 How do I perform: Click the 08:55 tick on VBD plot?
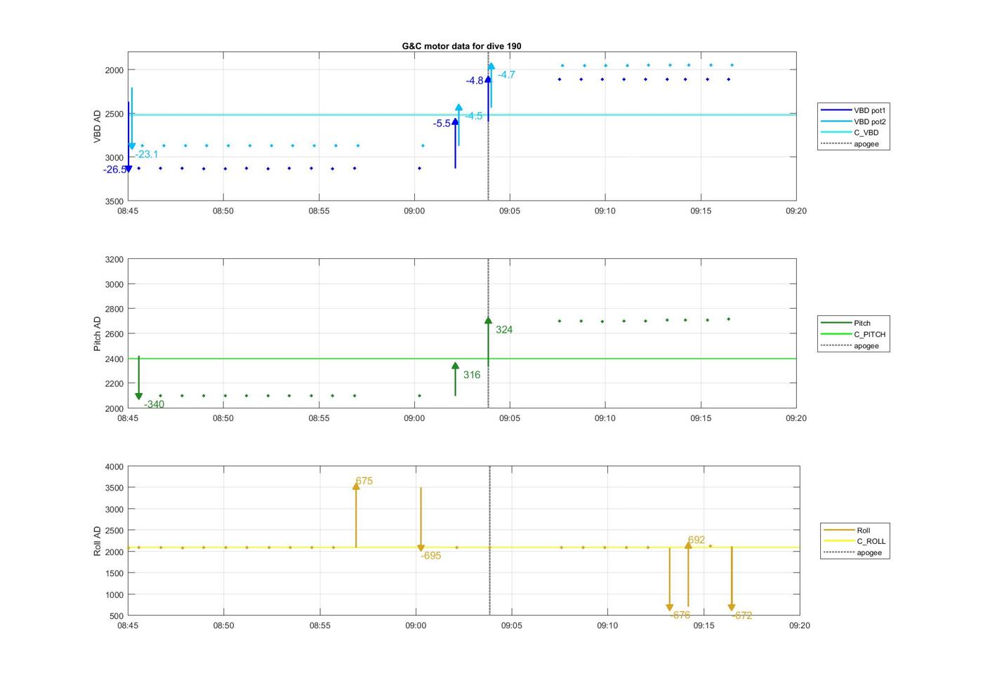pos(319,211)
